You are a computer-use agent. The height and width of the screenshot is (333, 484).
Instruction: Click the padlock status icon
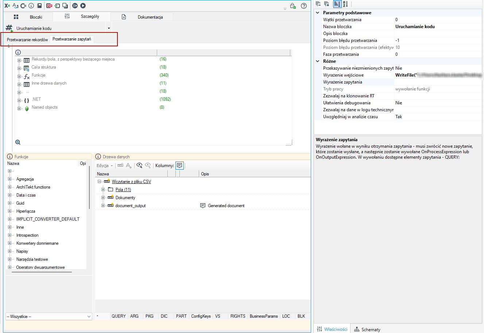click(293, 6)
